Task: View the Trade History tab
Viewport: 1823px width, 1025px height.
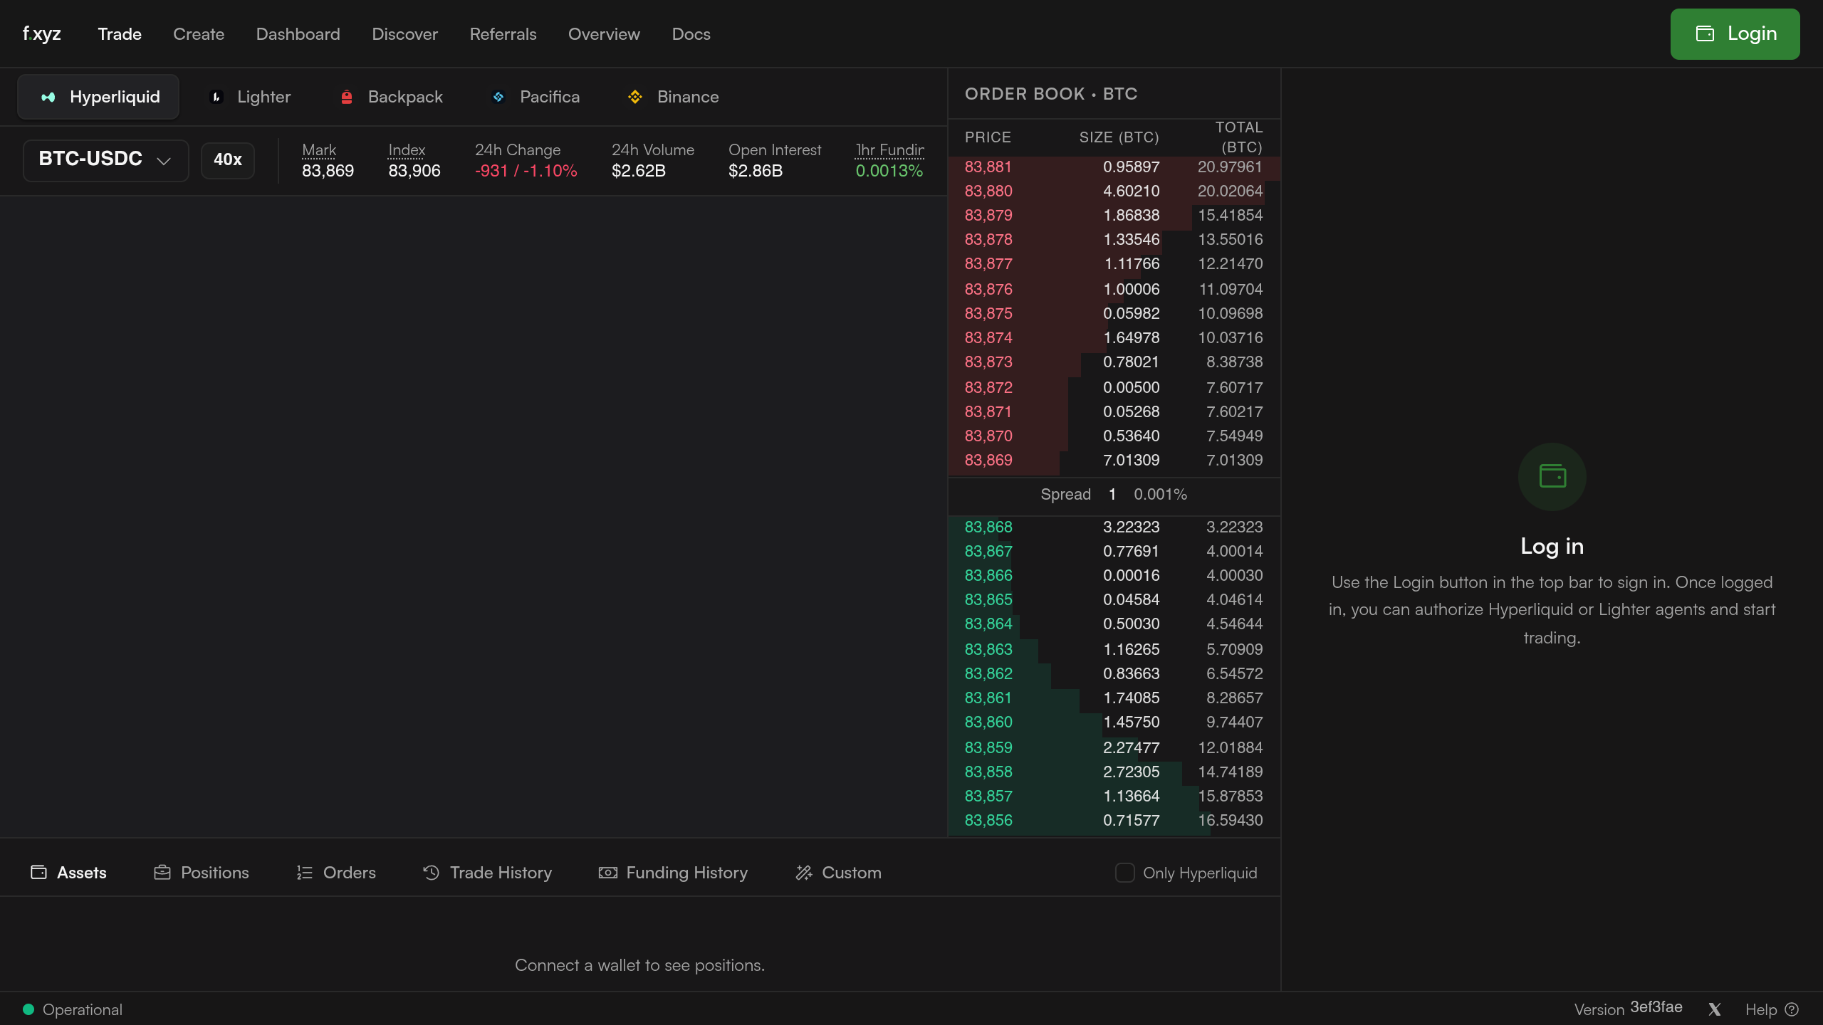Action: (x=487, y=873)
